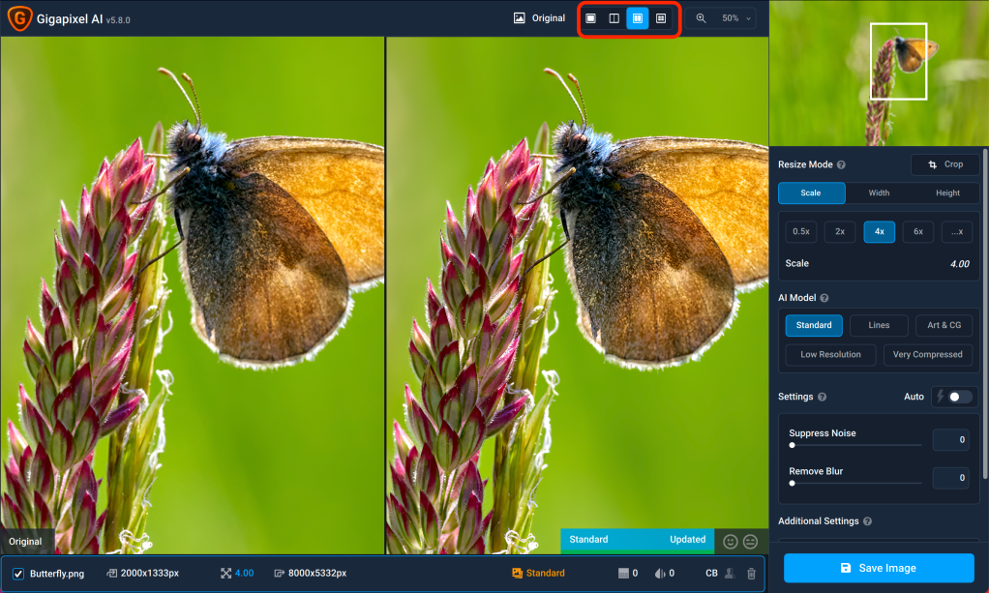This screenshot has height=593, width=989.
Task: Toggle the Original image view button
Action: point(539,18)
